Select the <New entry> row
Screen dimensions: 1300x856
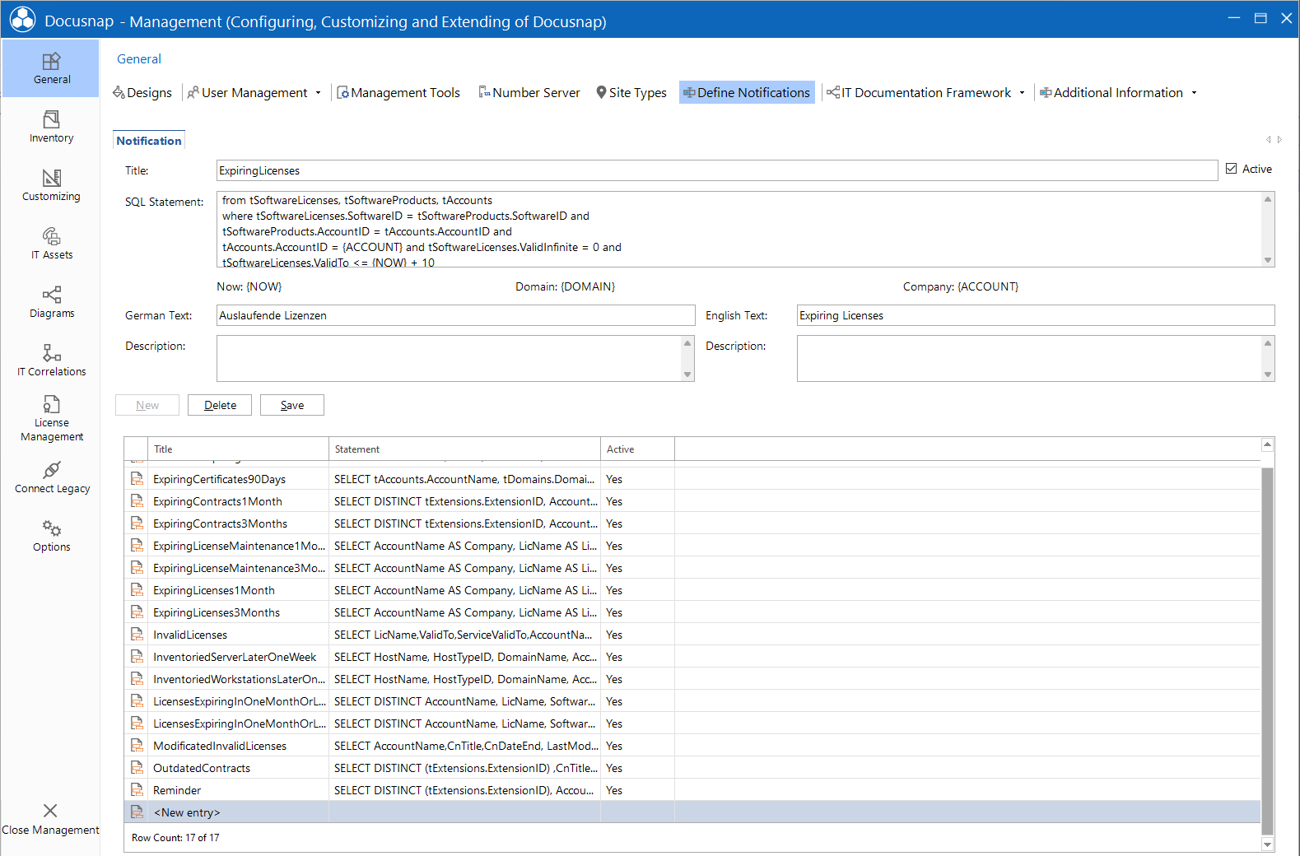point(692,812)
